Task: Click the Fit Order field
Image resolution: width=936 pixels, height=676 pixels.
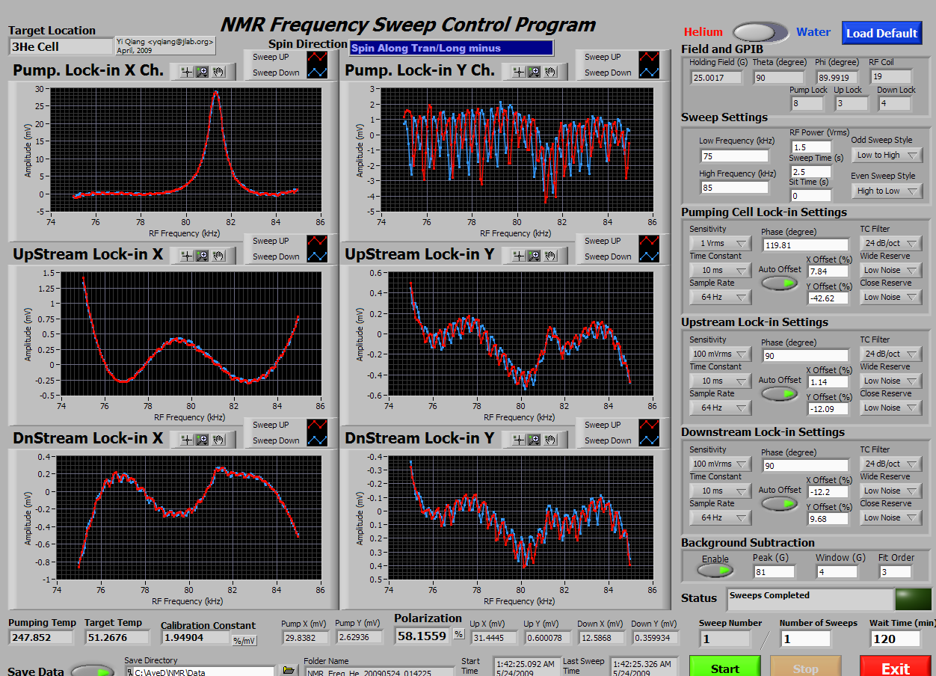Action: pyautogui.click(x=895, y=572)
